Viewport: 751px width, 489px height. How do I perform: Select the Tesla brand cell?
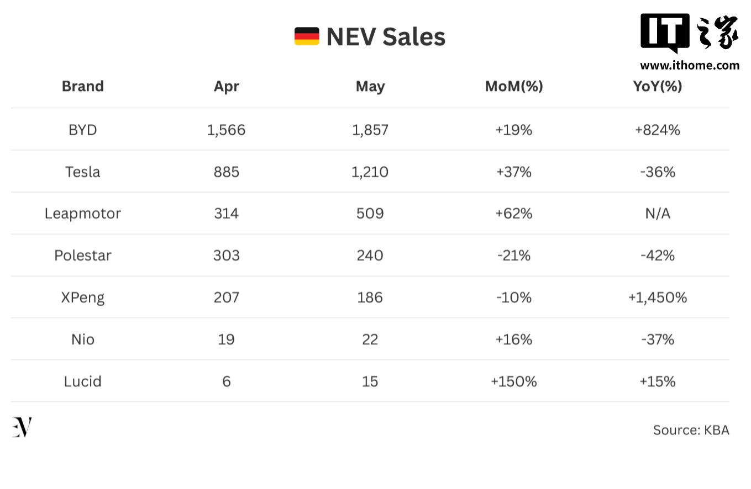coord(83,172)
